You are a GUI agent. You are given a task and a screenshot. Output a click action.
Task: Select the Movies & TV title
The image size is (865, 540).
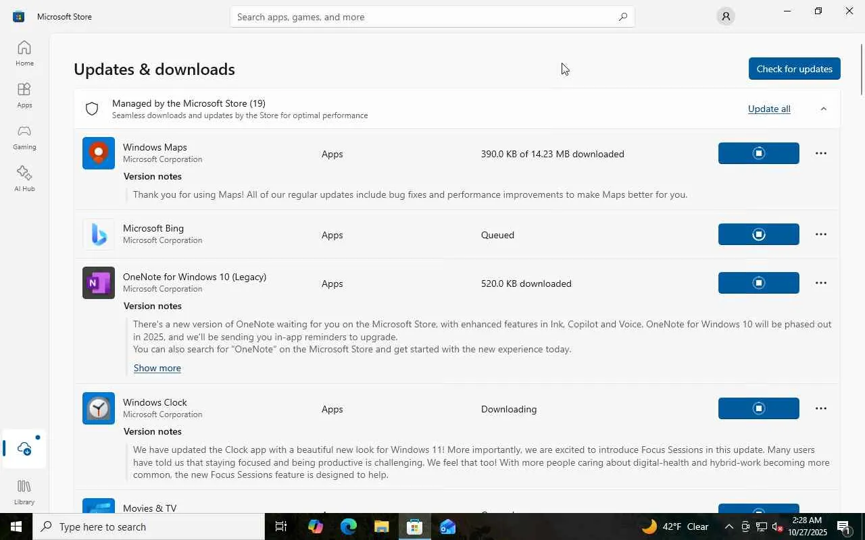(149, 508)
